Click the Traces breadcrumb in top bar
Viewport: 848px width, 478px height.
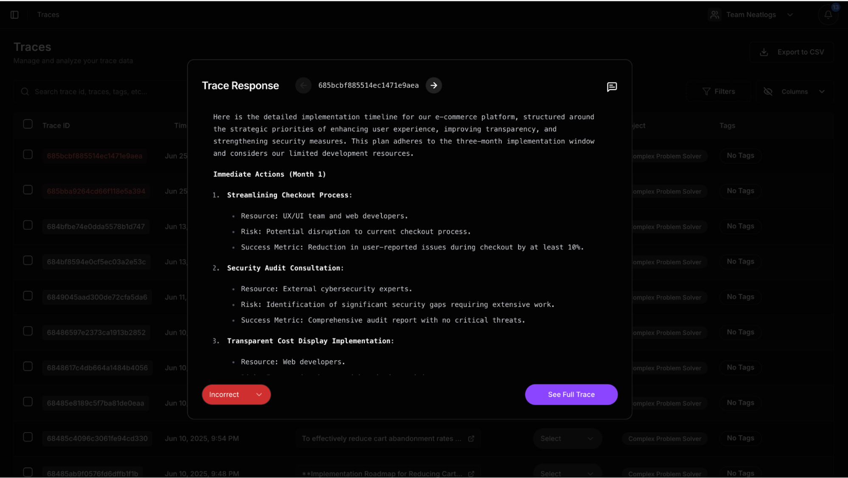[48, 15]
